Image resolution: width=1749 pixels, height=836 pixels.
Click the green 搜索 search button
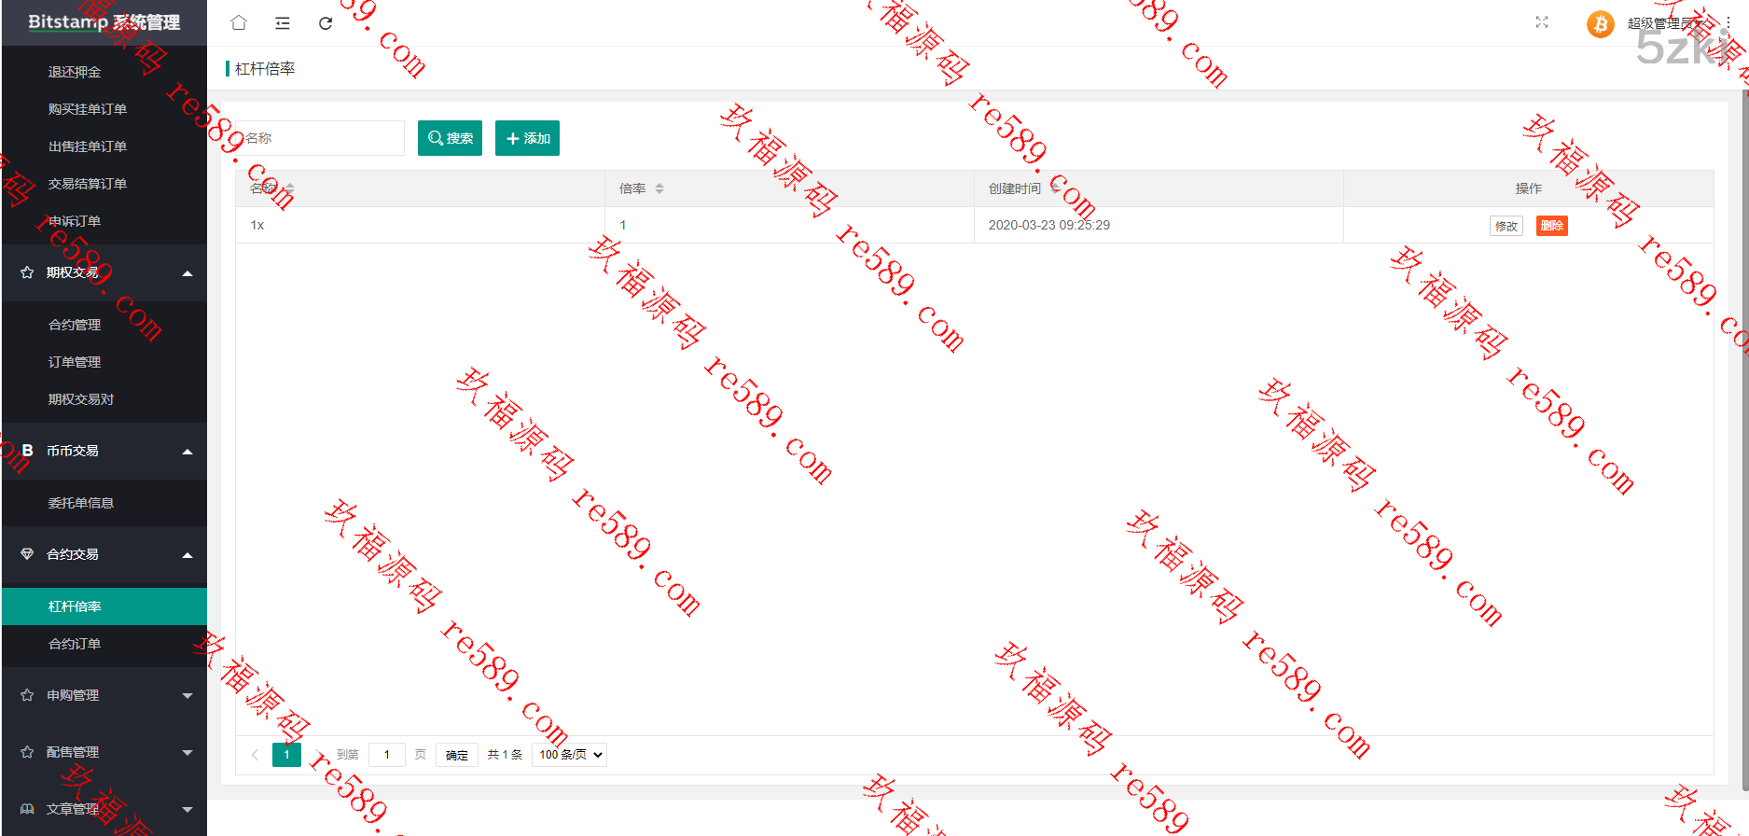(450, 138)
